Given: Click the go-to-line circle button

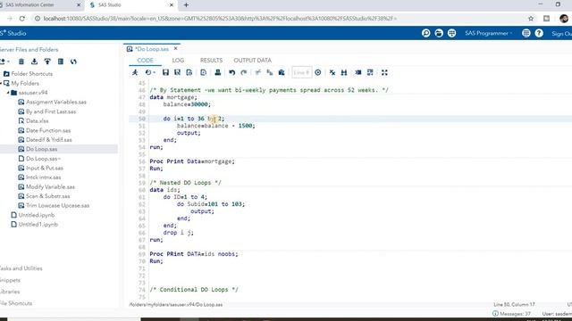Looking at the screenshot, I should [x=318, y=72].
